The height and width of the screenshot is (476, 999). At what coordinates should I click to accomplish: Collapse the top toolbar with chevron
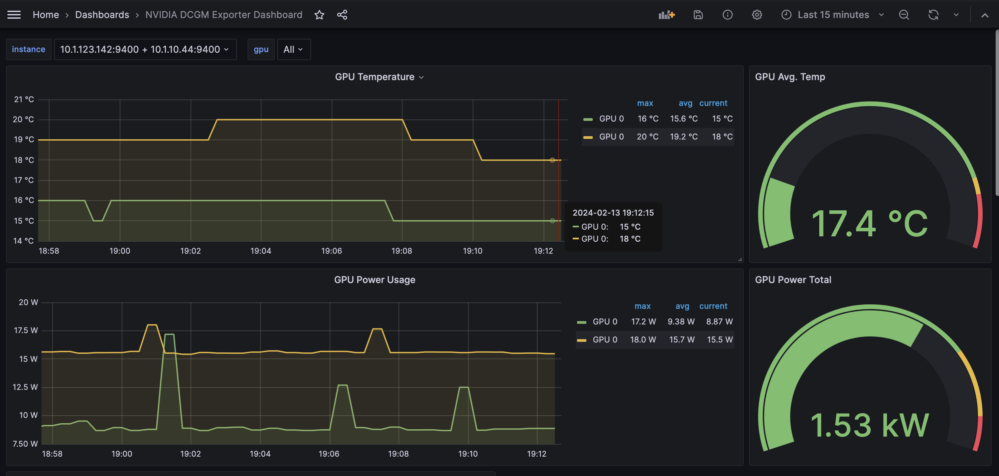[x=985, y=15]
